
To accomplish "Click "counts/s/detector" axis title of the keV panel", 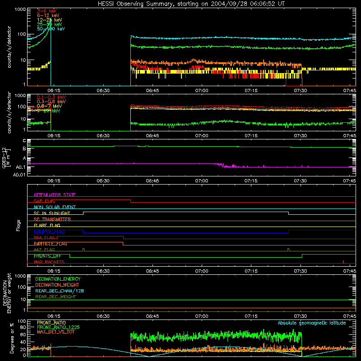I will (9, 47).
